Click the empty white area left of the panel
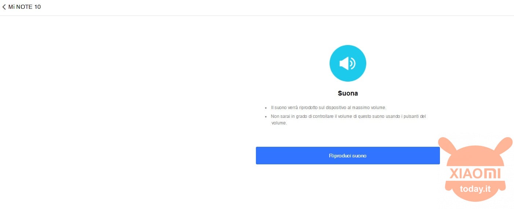 125,110
